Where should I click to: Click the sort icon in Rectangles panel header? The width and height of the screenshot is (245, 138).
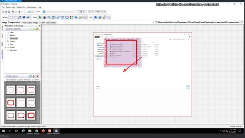(34, 76)
